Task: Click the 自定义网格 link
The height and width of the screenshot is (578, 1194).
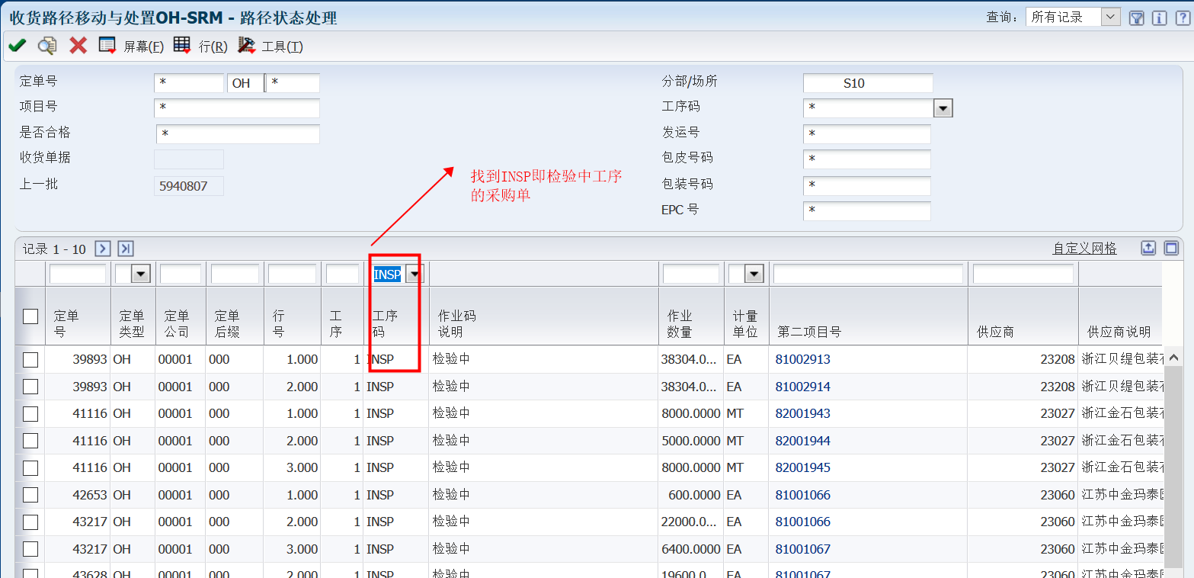Action: (1084, 248)
